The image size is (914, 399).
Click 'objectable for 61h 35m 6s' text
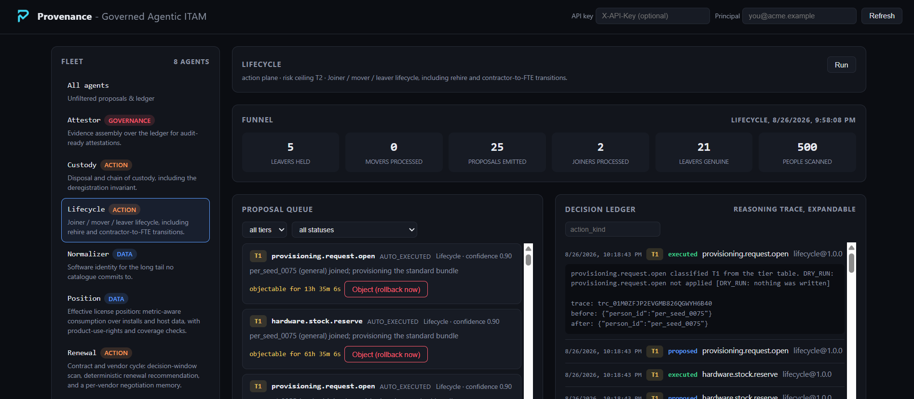pos(295,354)
